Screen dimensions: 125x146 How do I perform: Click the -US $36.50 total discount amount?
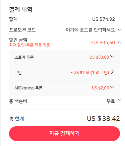coord(103,43)
